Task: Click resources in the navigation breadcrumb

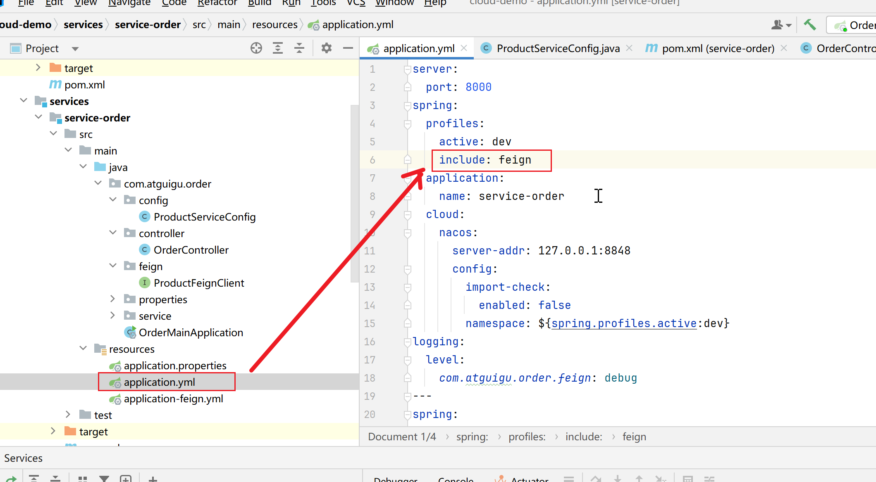Action: (274, 25)
